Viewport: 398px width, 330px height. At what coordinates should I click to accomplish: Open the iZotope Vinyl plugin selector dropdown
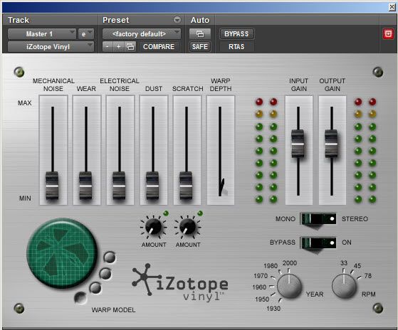pyautogui.click(x=51, y=47)
